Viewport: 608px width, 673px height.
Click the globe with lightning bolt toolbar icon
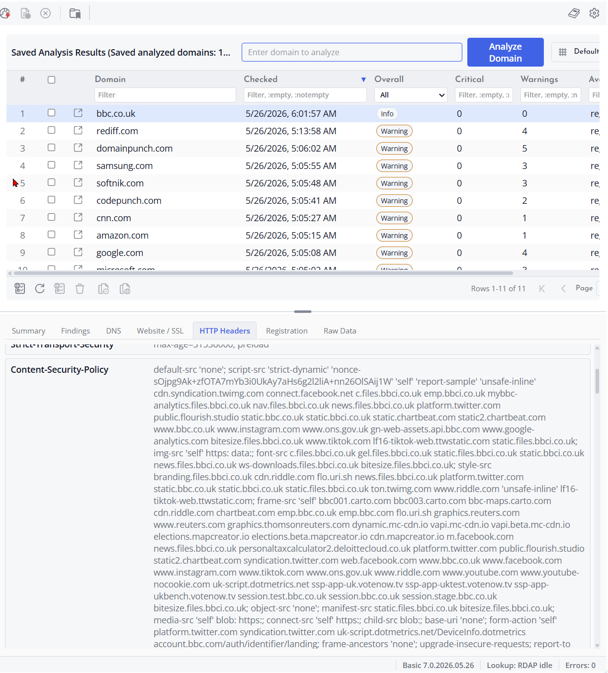5,13
